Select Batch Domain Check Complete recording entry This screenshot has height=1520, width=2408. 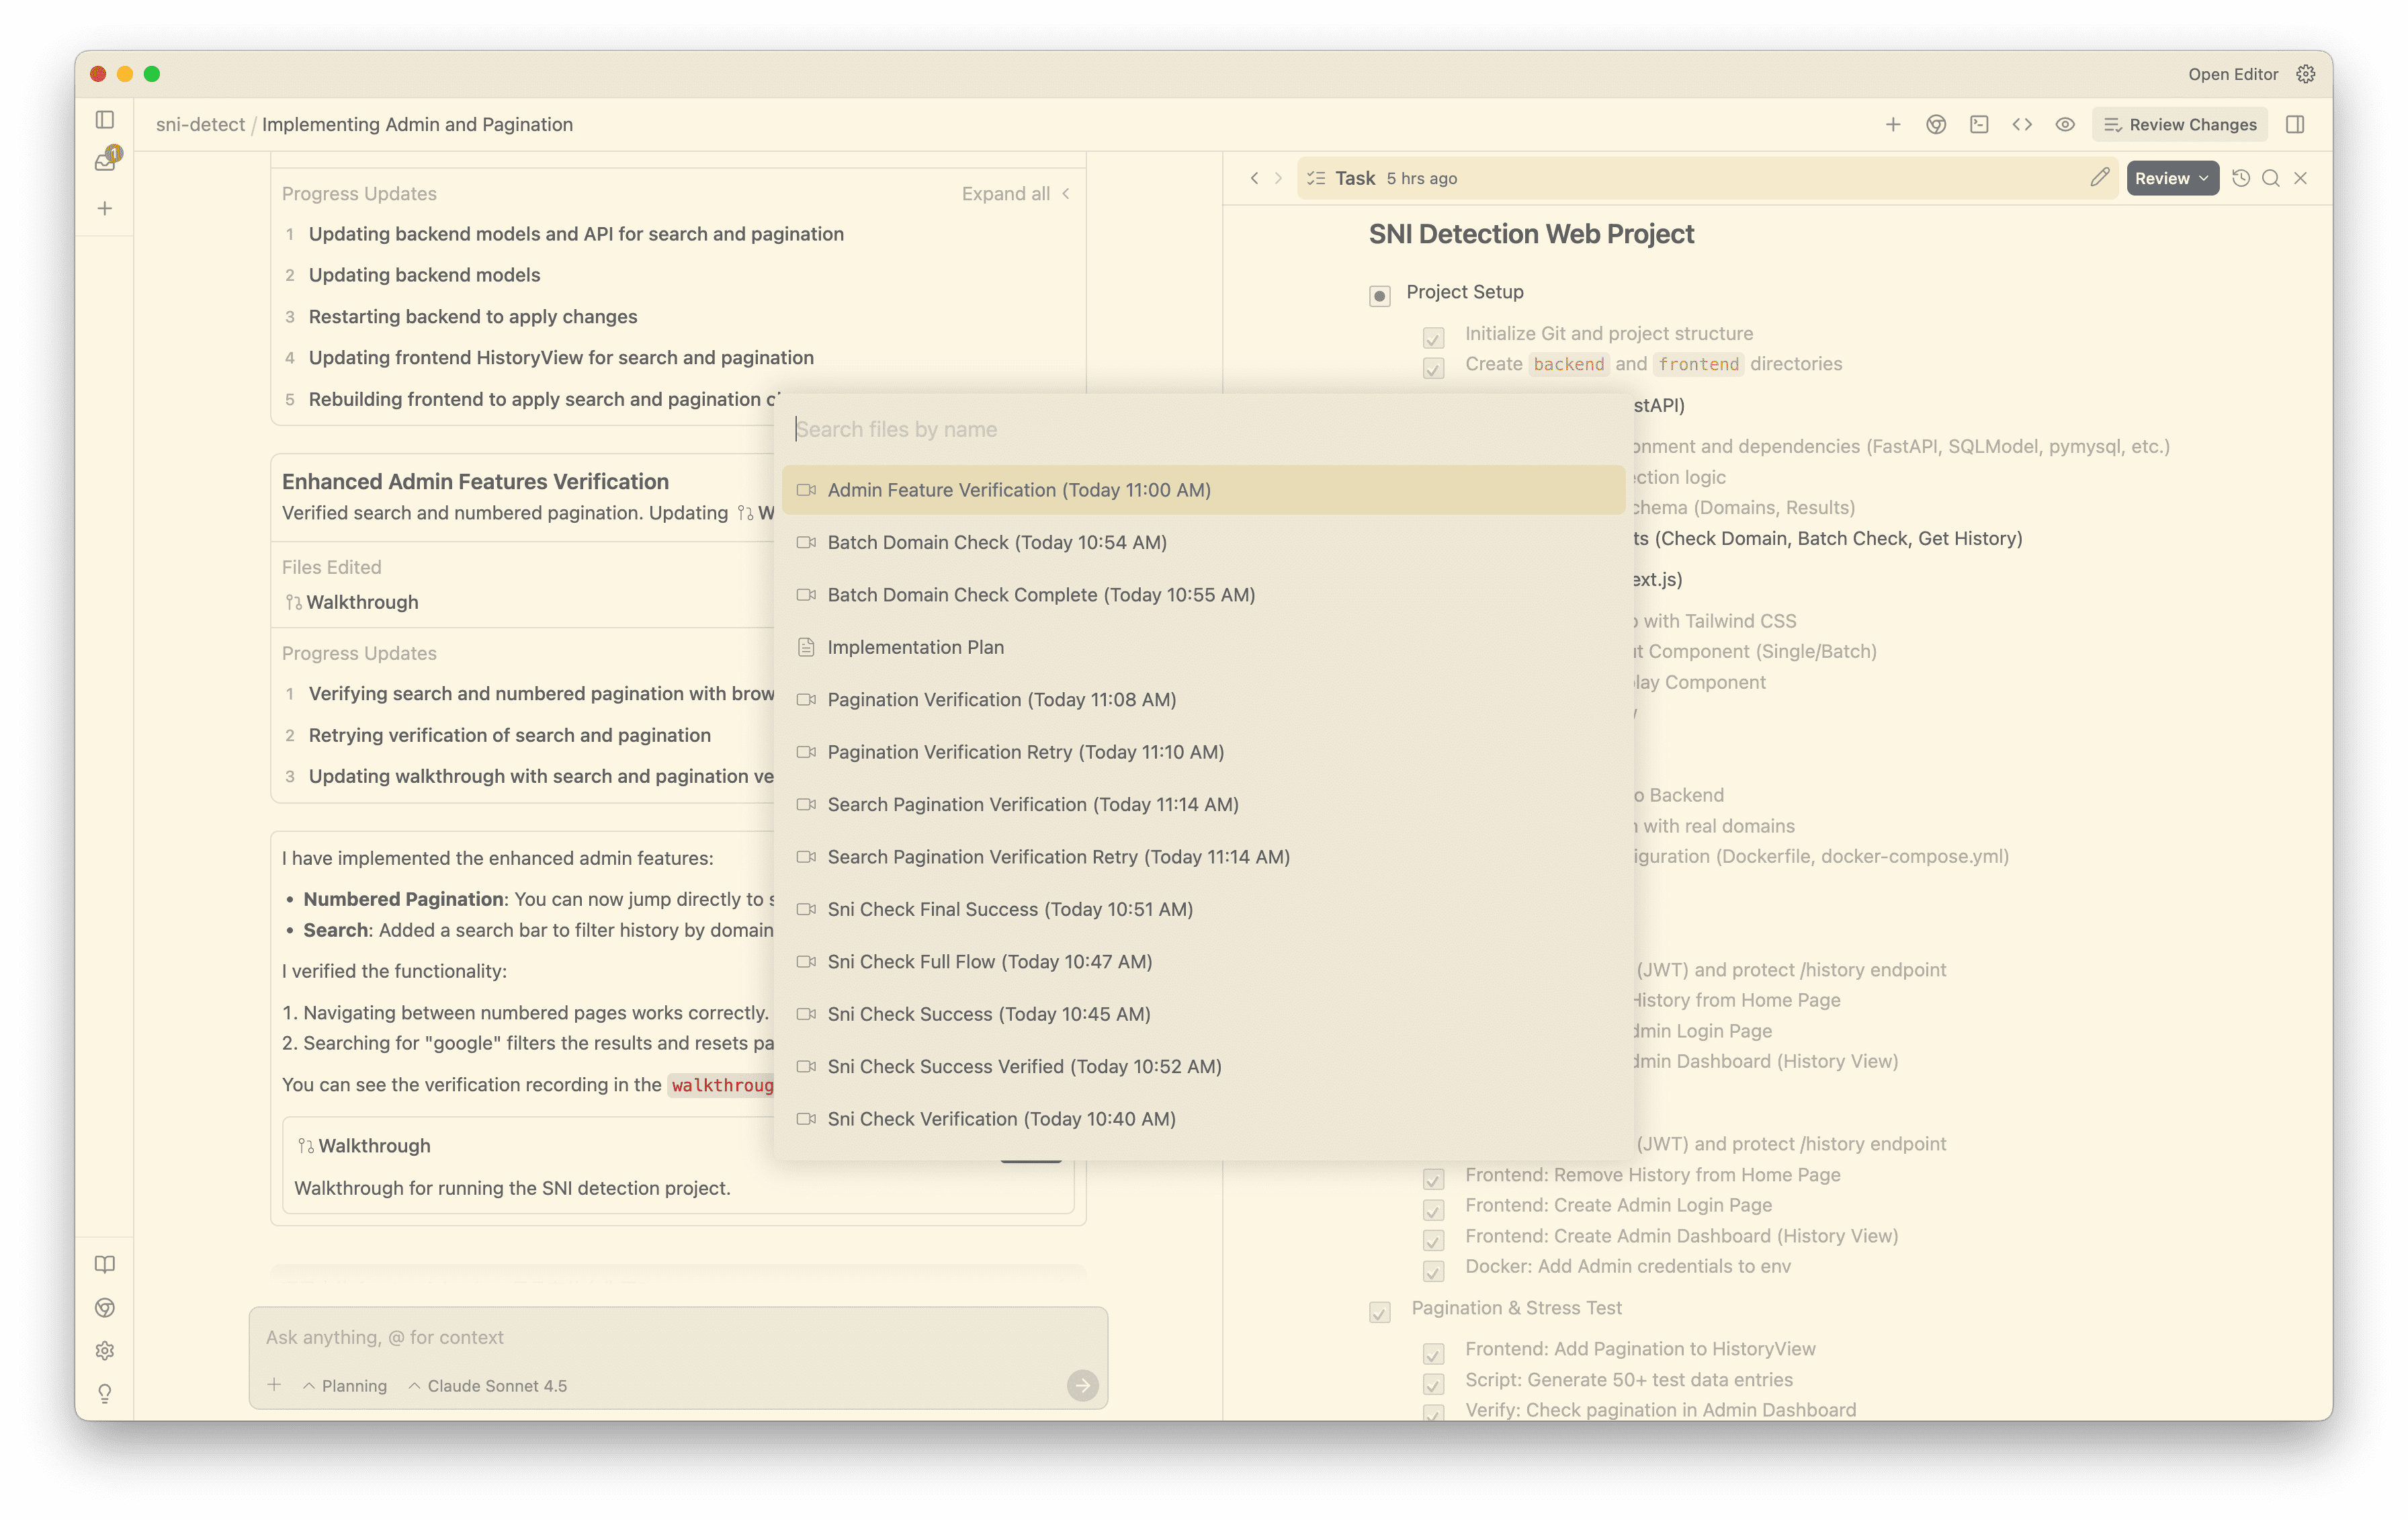click(x=1040, y=595)
